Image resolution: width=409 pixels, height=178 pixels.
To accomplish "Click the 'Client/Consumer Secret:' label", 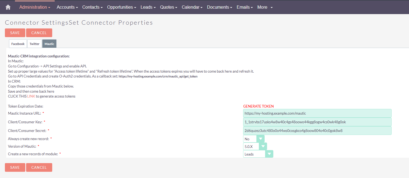I will pos(27,131).
